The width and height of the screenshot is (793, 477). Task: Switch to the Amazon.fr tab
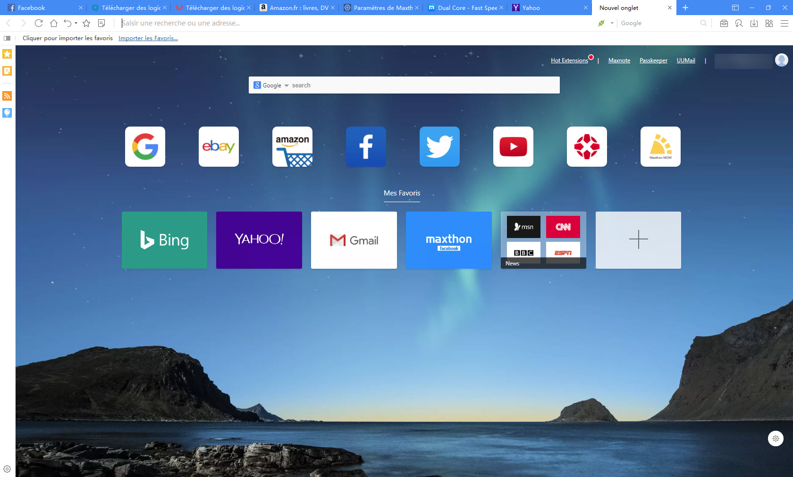click(297, 8)
